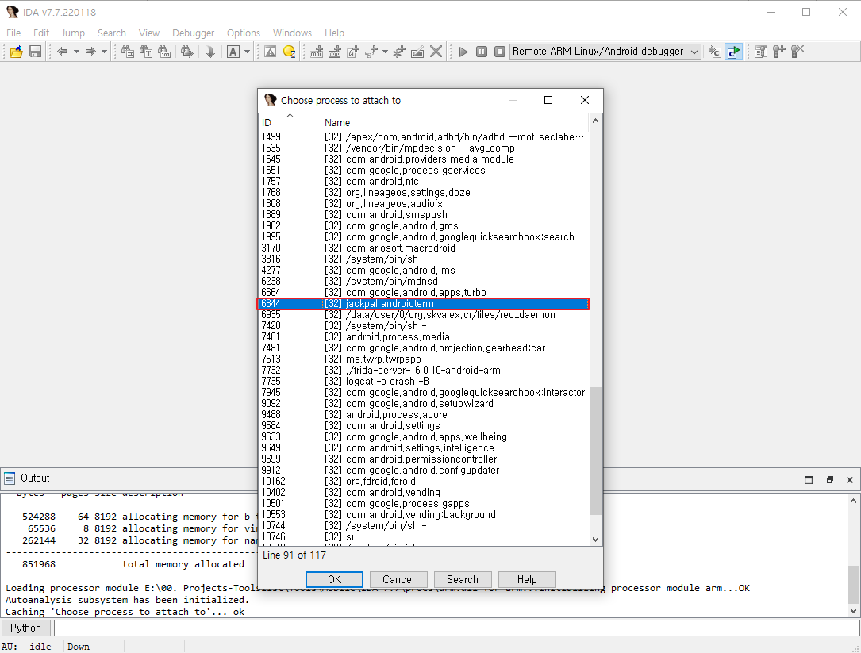Open the Windows menu
861x653 pixels.
click(x=292, y=33)
